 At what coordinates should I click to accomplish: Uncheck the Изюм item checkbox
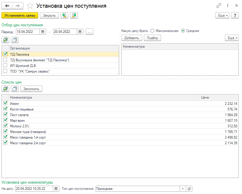pyautogui.click(x=5, y=103)
